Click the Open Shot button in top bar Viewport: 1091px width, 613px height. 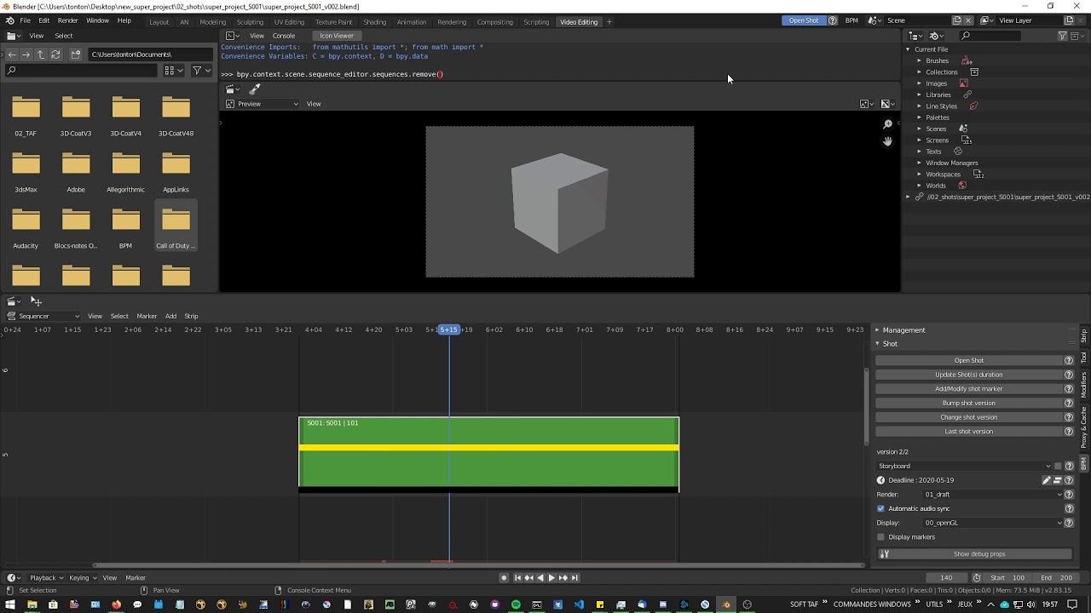804,20
